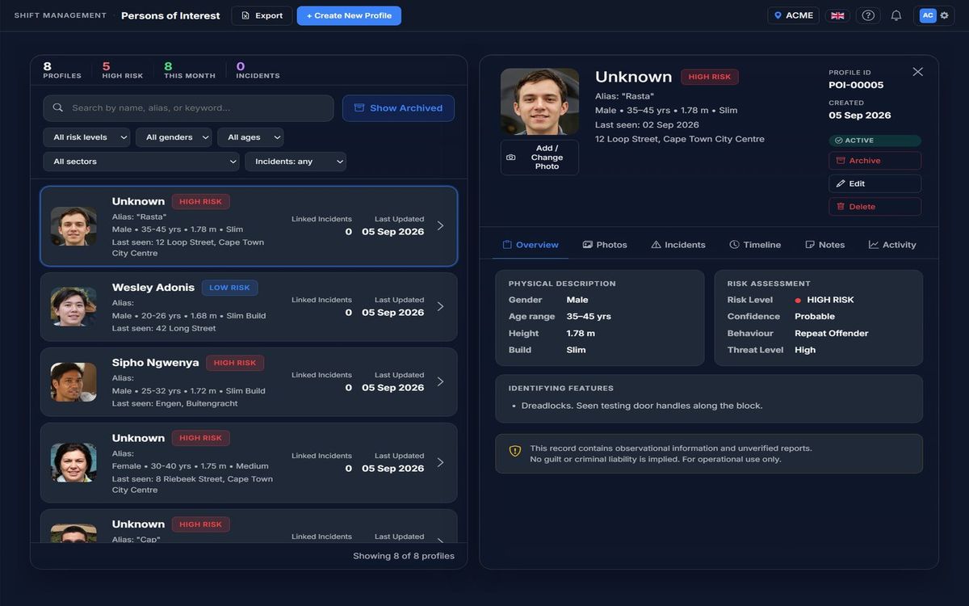Viewport: 969px width, 606px height.
Task: Click the search magnifier icon
Action: 58,107
